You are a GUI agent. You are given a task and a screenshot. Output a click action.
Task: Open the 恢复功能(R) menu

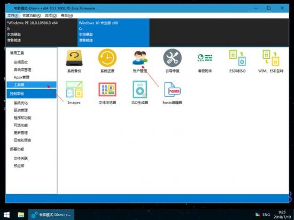point(32,15)
